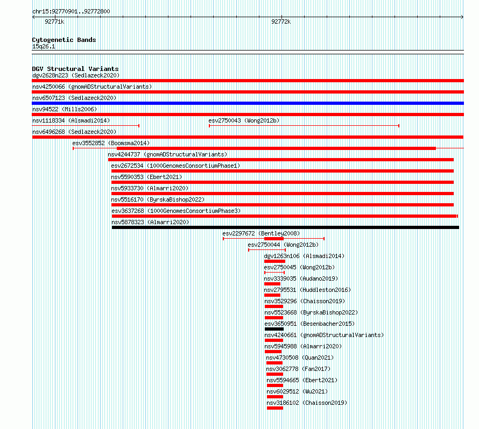
Task: Select nsv5523668 (ByrskaBishop2022) label
Action: point(311,312)
